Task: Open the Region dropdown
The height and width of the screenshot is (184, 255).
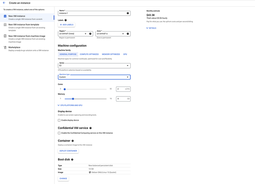Action: [76, 34]
